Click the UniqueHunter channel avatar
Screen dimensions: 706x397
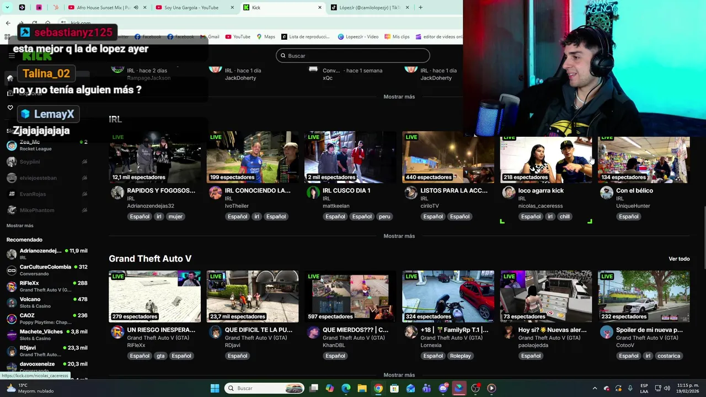click(x=606, y=192)
